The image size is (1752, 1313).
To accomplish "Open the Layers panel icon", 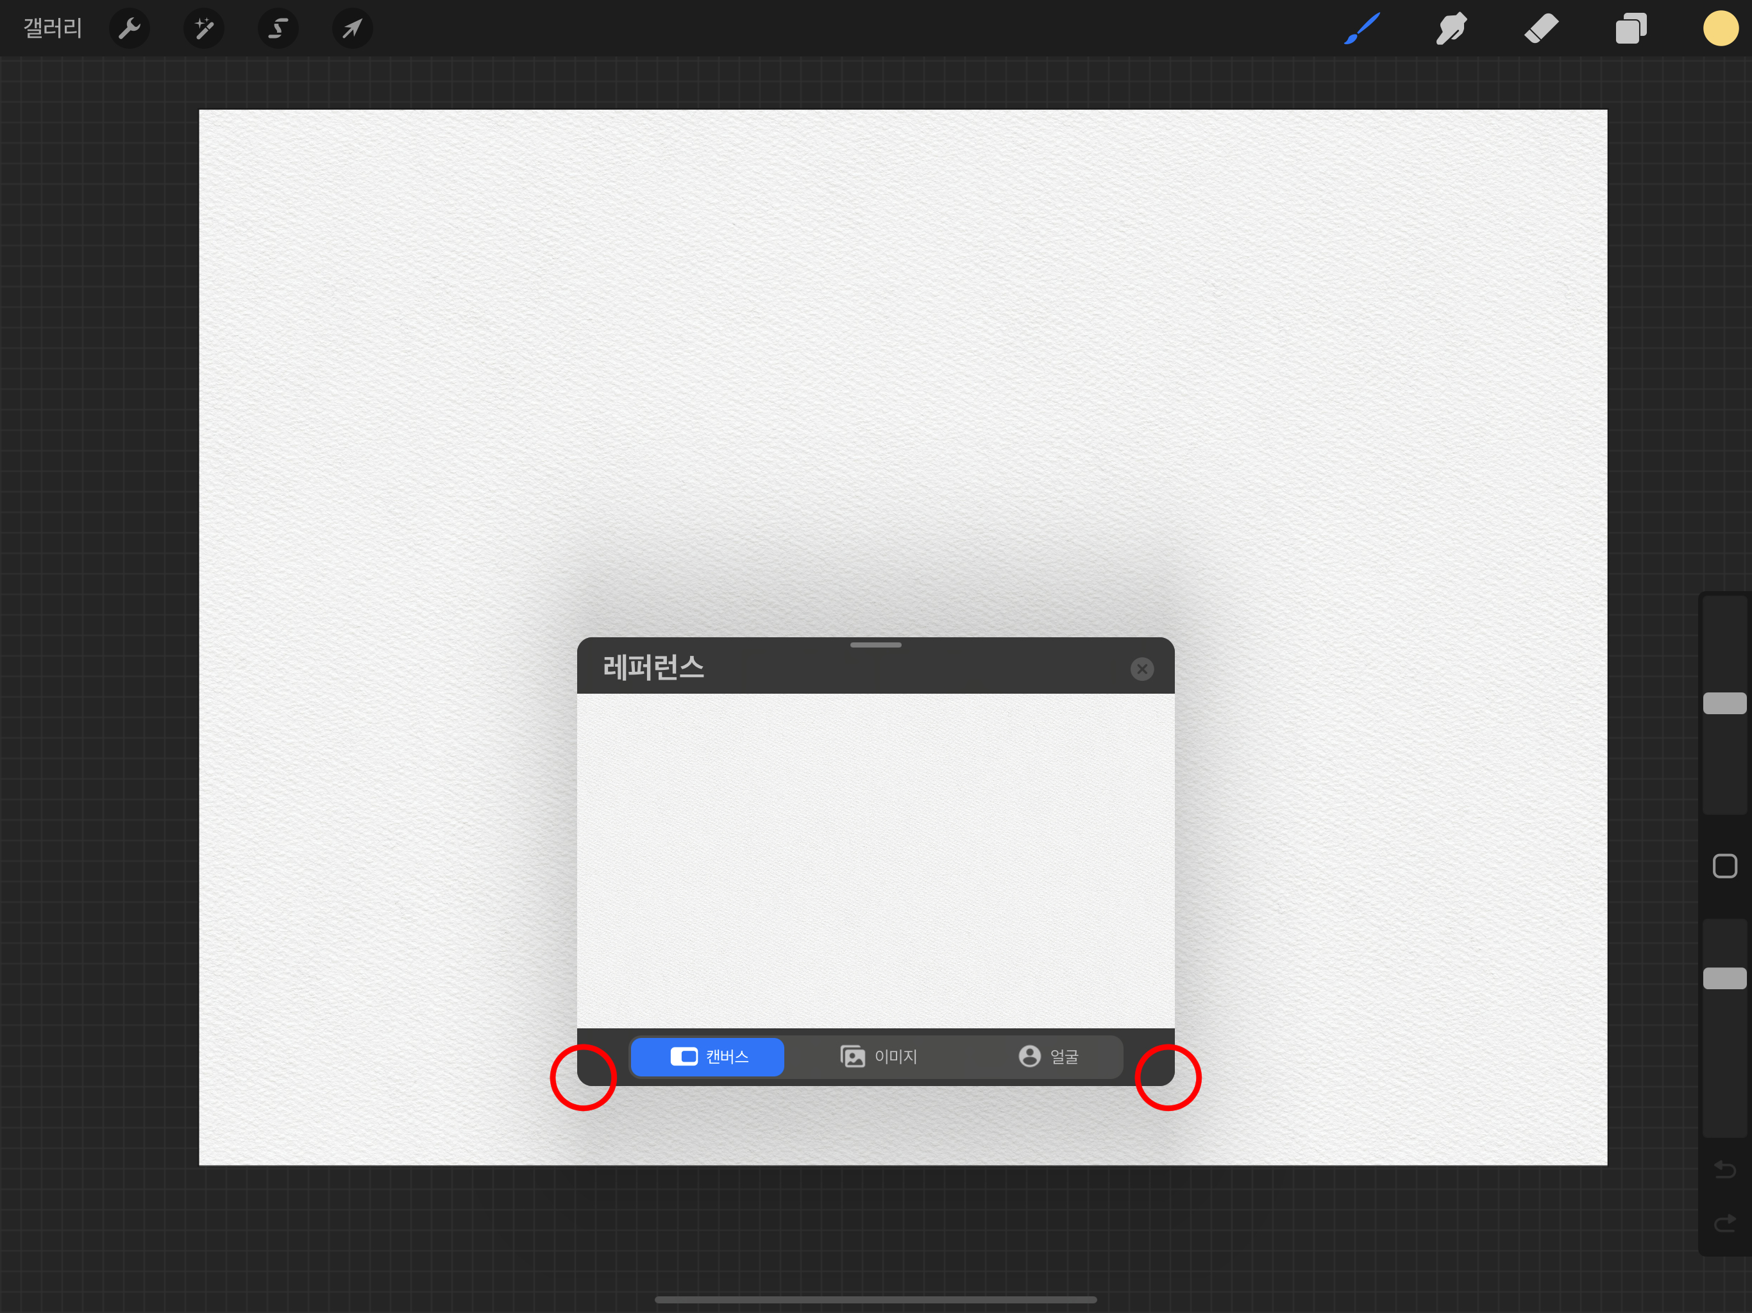I will pos(1631,28).
